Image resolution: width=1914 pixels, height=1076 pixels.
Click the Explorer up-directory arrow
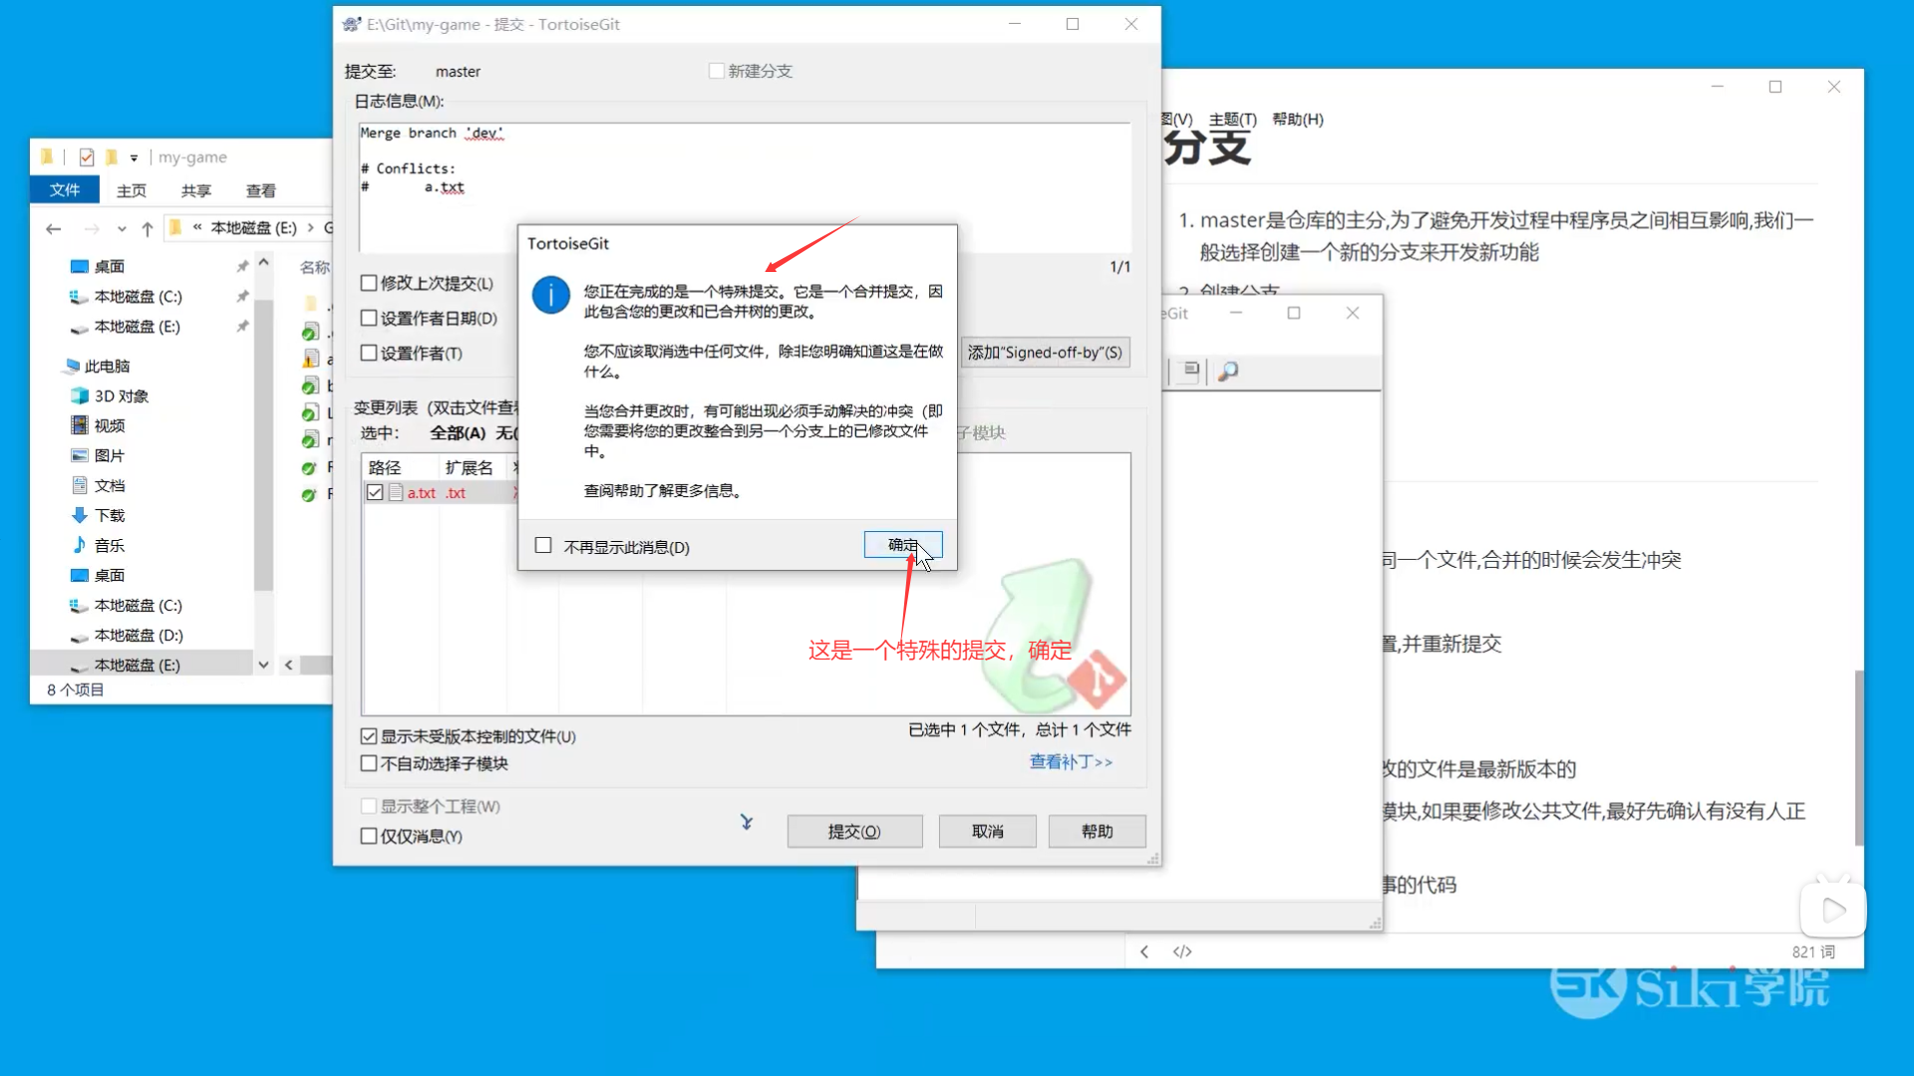(148, 228)
